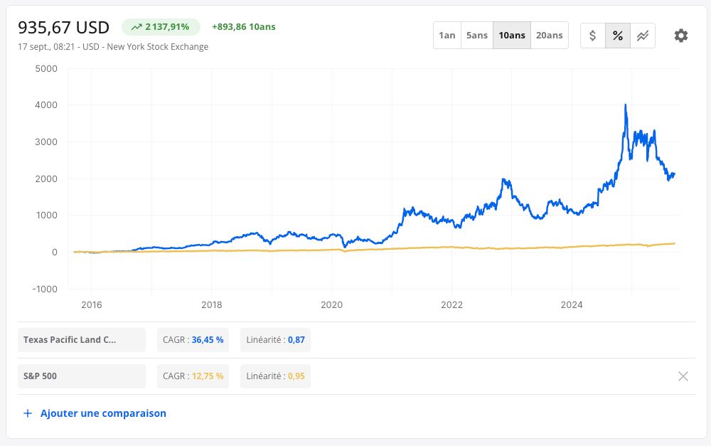Viewport: 711px width, 446px height.
Task: Select the percent display mode
Action: point(618,36)
